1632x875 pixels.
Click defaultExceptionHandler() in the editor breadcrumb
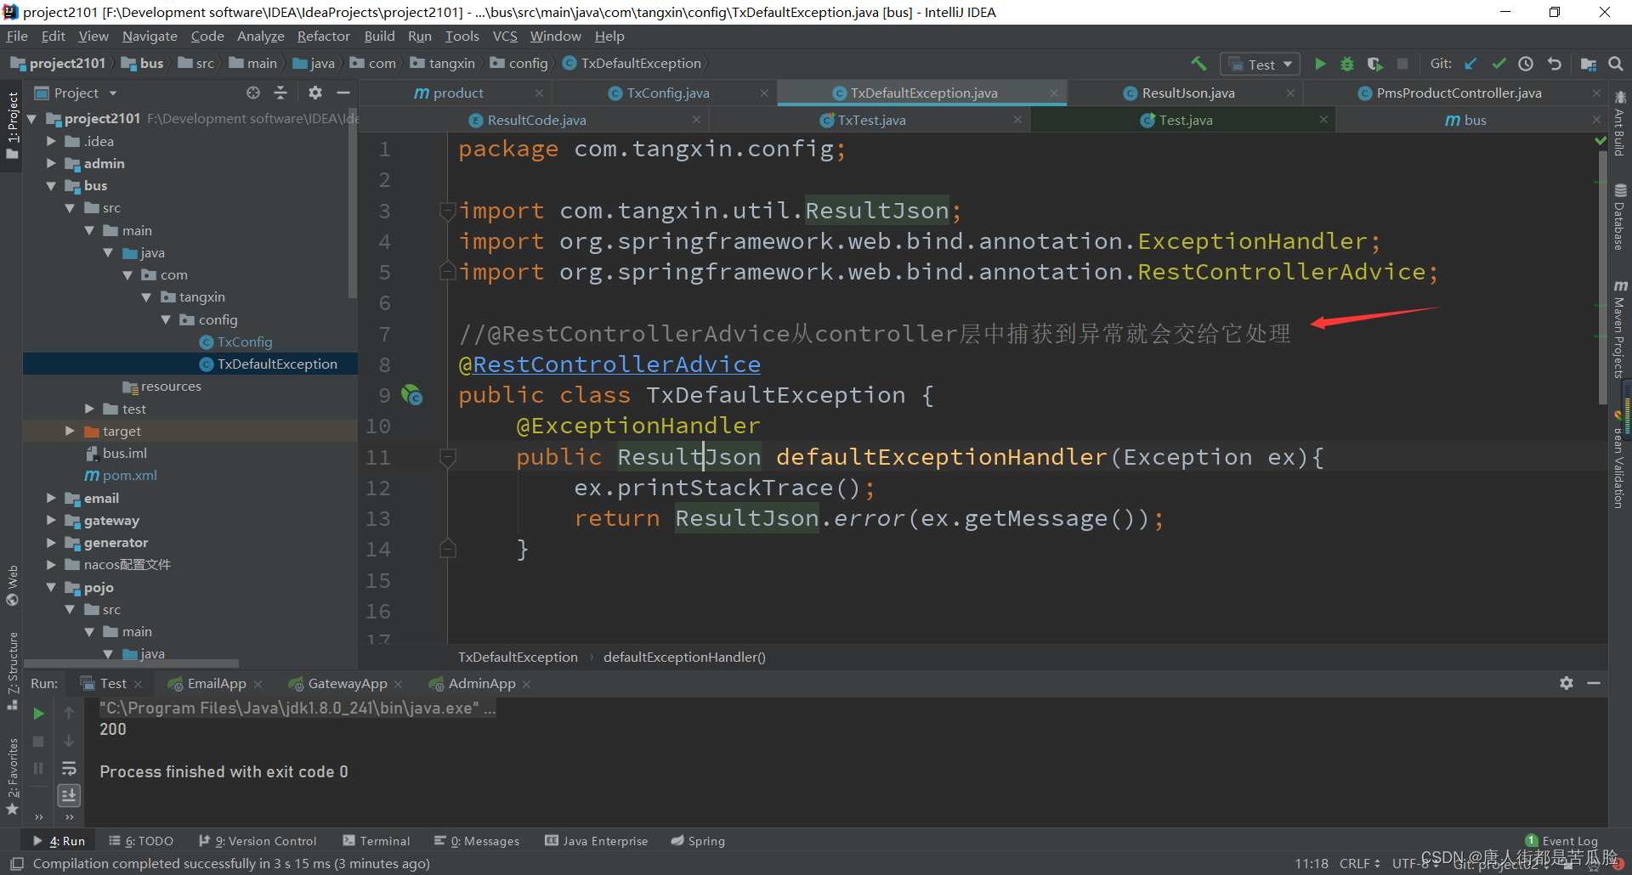pyautogui.click(x=684, y=657)
